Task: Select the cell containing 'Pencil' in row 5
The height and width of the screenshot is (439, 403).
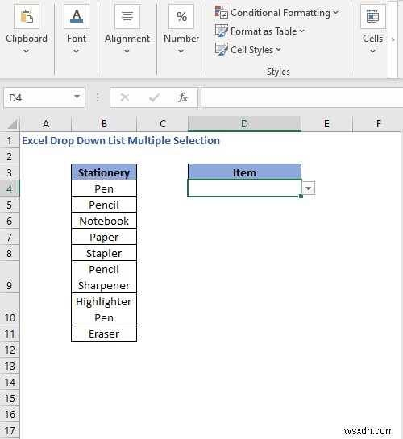Action: coord(104,205)
